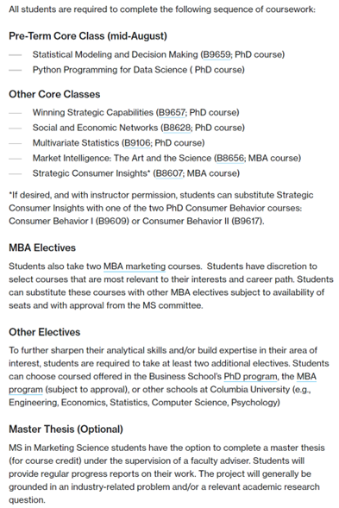Open the MBA marketing courses link

click(135, 267)
